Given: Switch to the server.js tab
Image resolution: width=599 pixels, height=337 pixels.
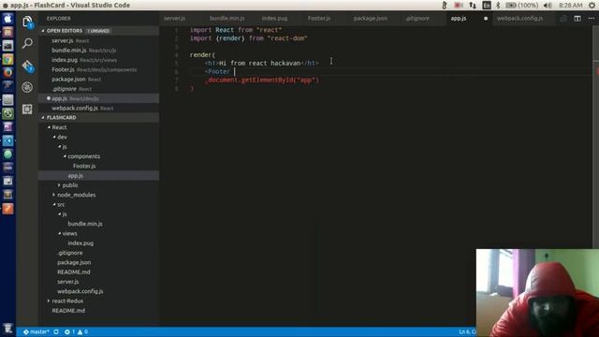Looking at the screenshot, I should point(175,19).
